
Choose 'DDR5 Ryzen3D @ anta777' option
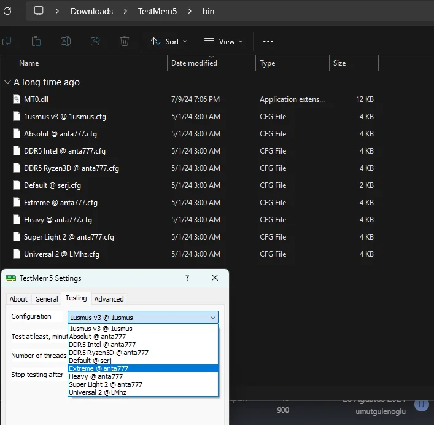coord(108,353)
